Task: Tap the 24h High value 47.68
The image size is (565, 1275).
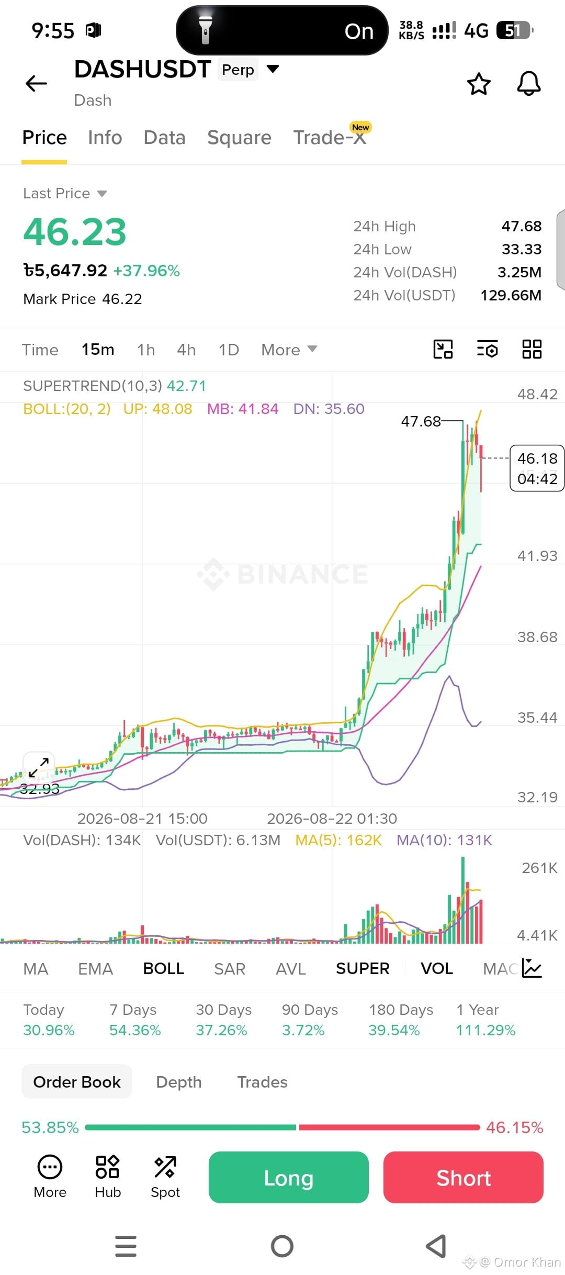Action: (x=522, y=226)
